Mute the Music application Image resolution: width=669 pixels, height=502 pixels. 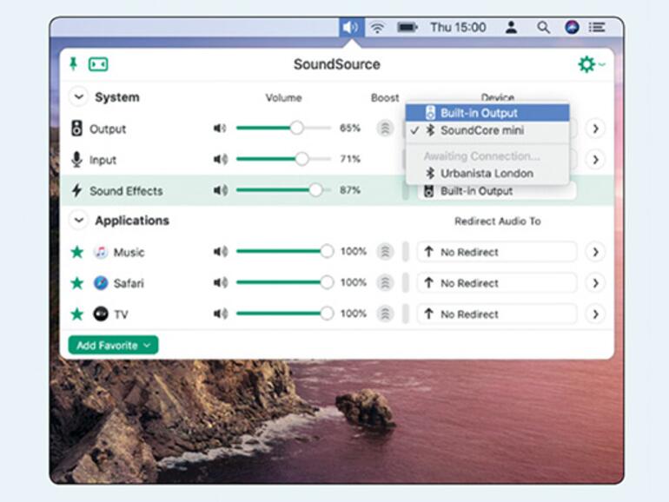(220, 252)
